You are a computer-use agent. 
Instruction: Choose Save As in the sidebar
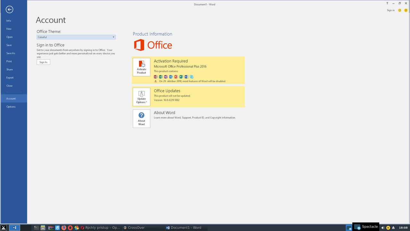13,53
